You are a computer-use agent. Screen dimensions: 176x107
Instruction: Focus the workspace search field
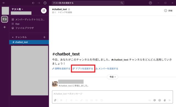(x=88, y=3)
